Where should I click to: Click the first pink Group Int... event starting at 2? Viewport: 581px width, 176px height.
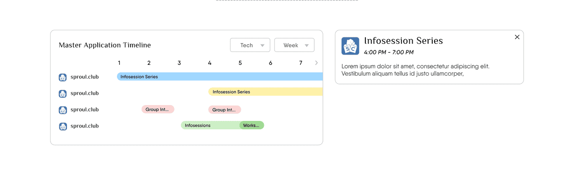point(158,109)
